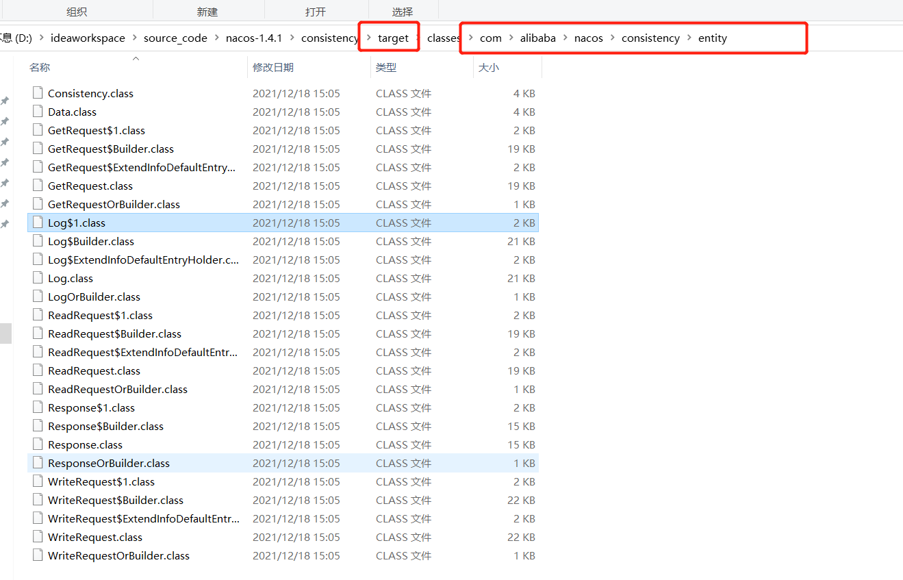Screen dimensions: 903x580
Task: Click the ReadRequest$1.class file icon
Action: click(x=38, y=315)
